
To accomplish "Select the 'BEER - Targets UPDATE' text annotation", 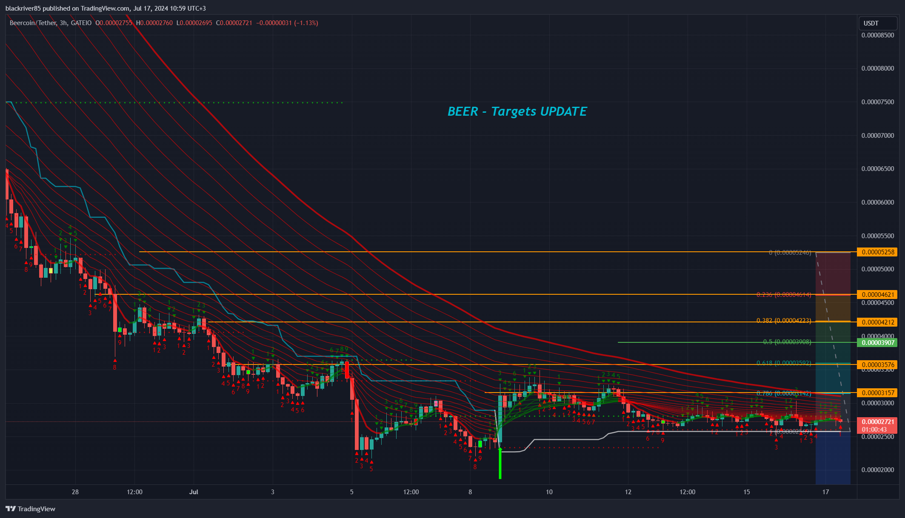I will pos(517,111).
